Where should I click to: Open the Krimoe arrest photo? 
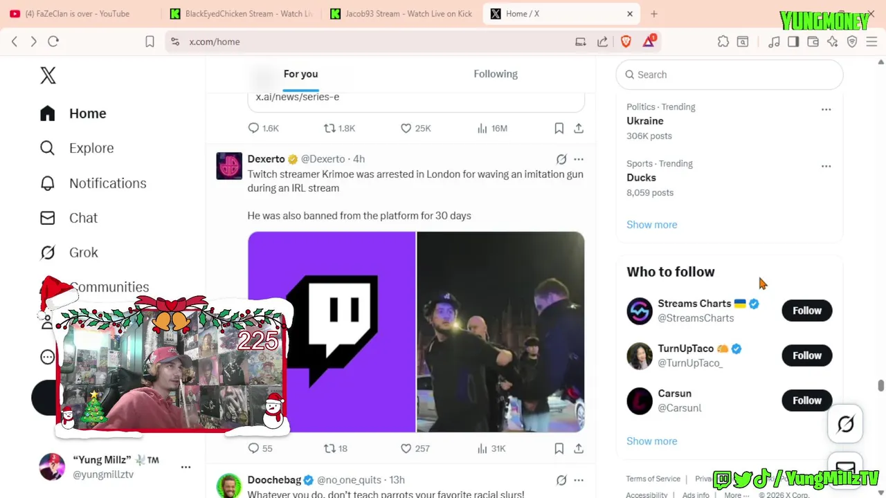500,332
